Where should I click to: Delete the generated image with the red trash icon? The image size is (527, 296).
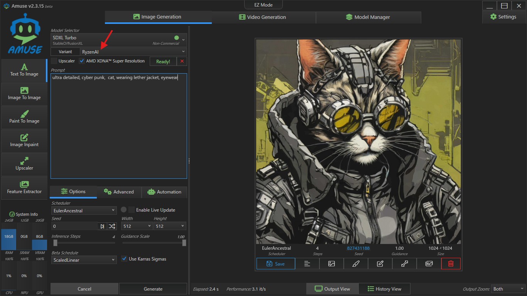[451, 264]
